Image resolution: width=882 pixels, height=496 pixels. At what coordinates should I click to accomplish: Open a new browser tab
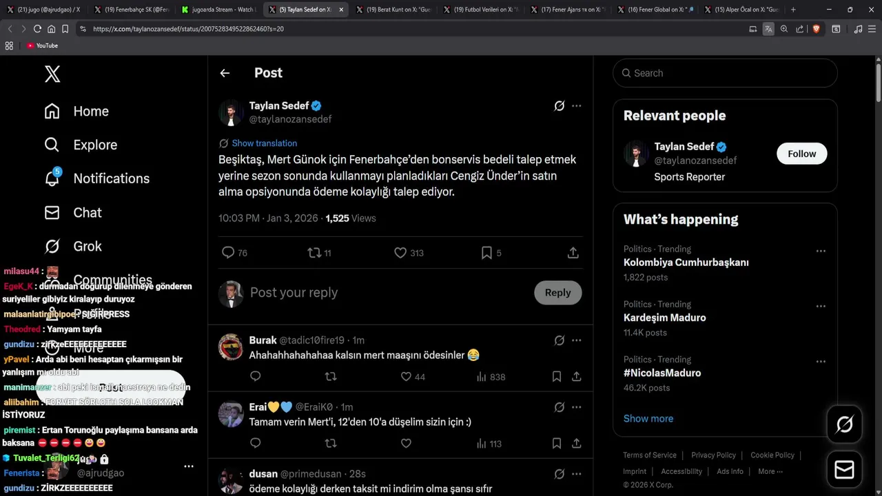click(x=793, y=10)
